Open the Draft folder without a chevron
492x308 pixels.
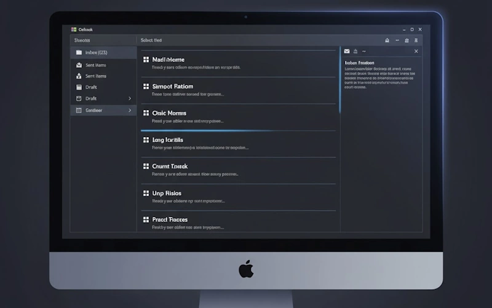[x=92, y=87]
